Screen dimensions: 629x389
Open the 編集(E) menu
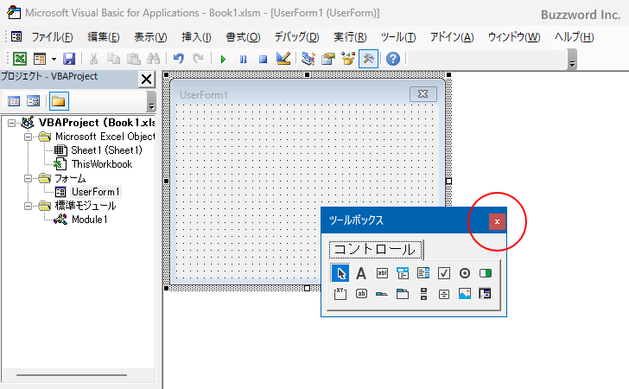[104, 37]
